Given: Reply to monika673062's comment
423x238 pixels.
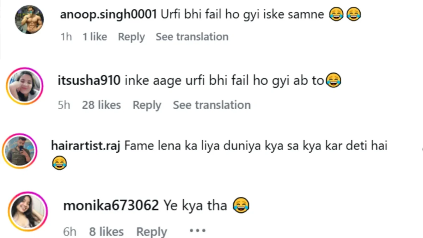Looking at the screenshot, I should pyautogui.click(x=152, y=232).
